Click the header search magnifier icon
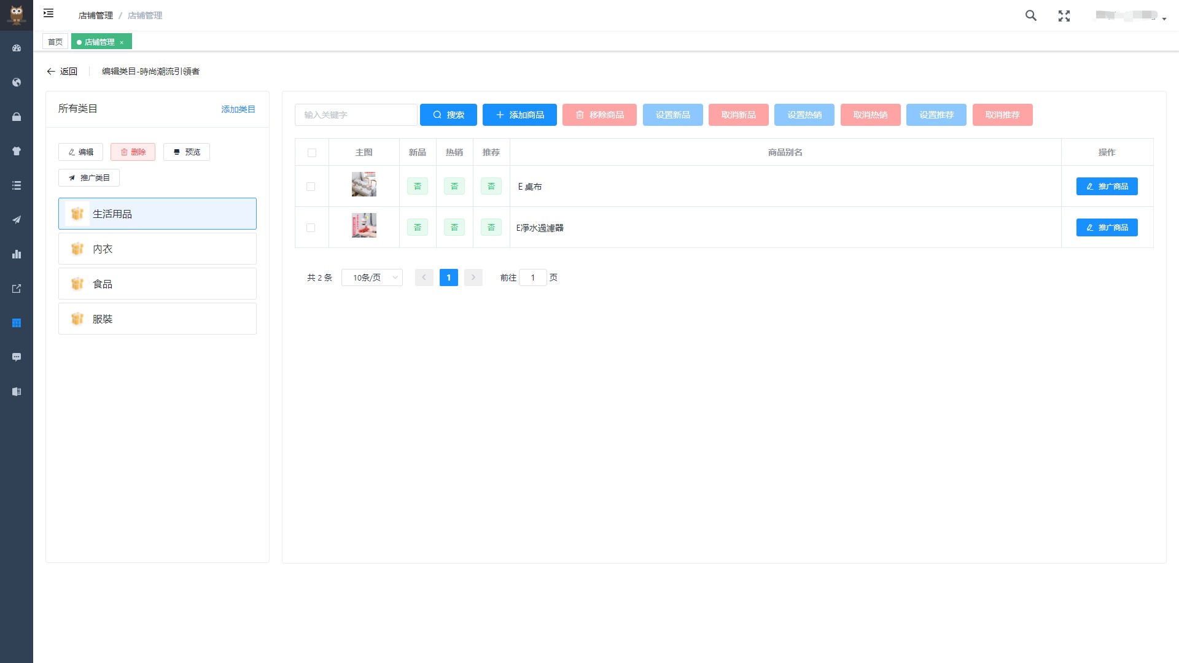Screen dimensions: 1179x663 1031,16
